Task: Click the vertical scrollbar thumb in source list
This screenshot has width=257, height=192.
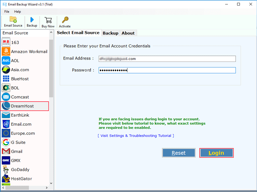Action: [x=51, y=68]
